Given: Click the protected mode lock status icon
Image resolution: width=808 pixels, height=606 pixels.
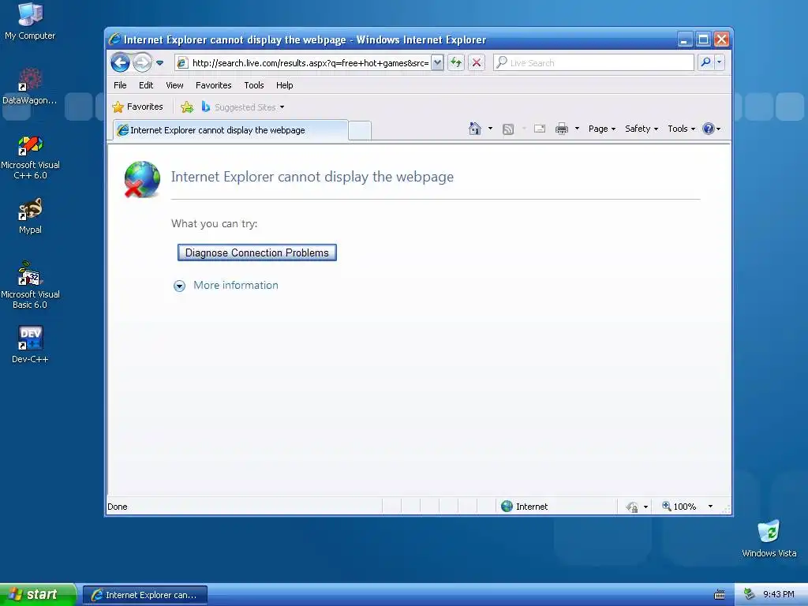Looking at the screenshot, I should [x=632, y=507].
